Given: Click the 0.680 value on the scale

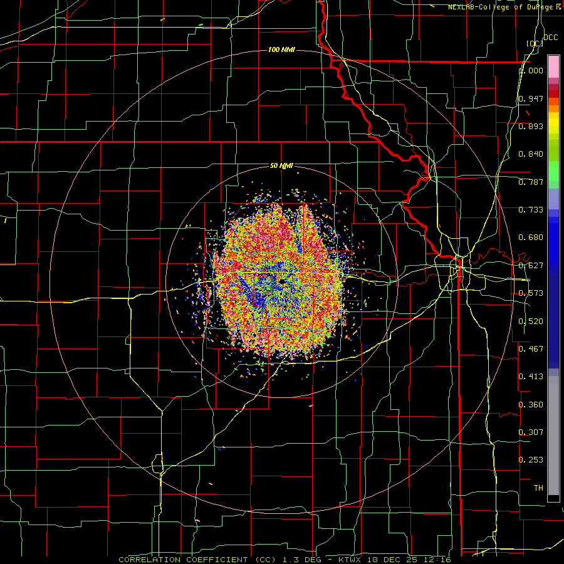Looking at the screenshot, I should click(x=531, y=237).
